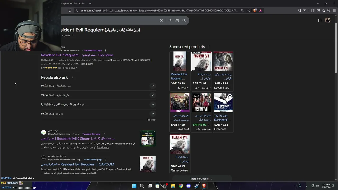Open options for People also ask
The width and height of the screenshot is (338, 190).
pos(72,77)
